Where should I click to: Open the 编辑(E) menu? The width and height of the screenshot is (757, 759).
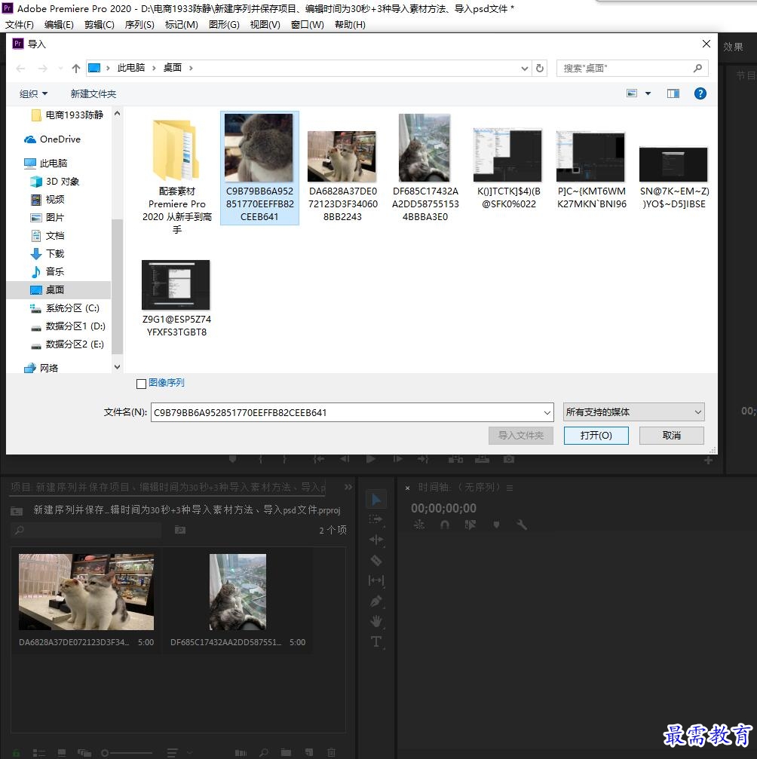59,25
